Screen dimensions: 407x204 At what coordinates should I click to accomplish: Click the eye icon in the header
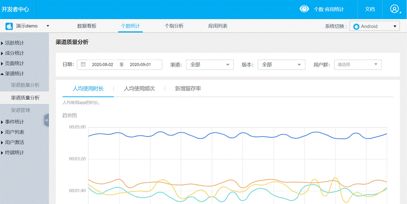(x=304, y=9)
